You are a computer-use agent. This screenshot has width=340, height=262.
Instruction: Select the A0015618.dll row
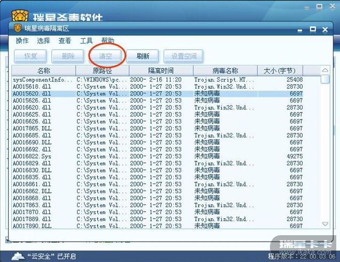(x=157, y=86)
